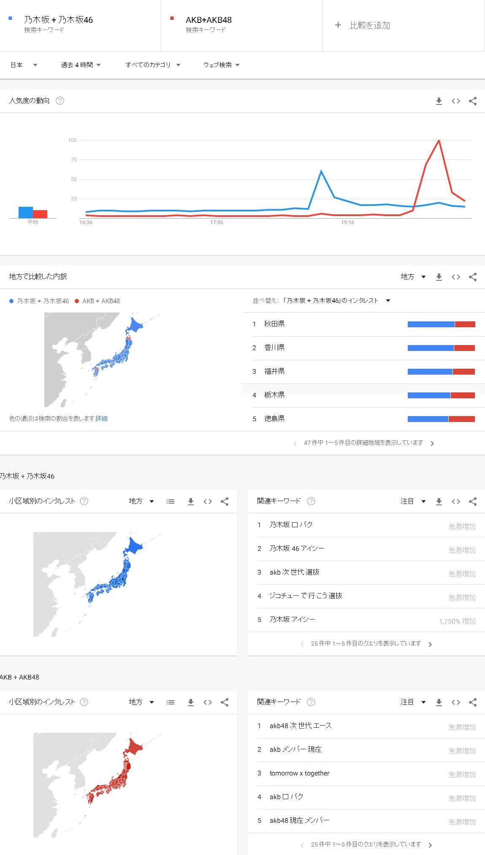Viewport: 485px width, 855px height.
Task: Share AKB 関連キーワード panel
Action: [473, 702]
